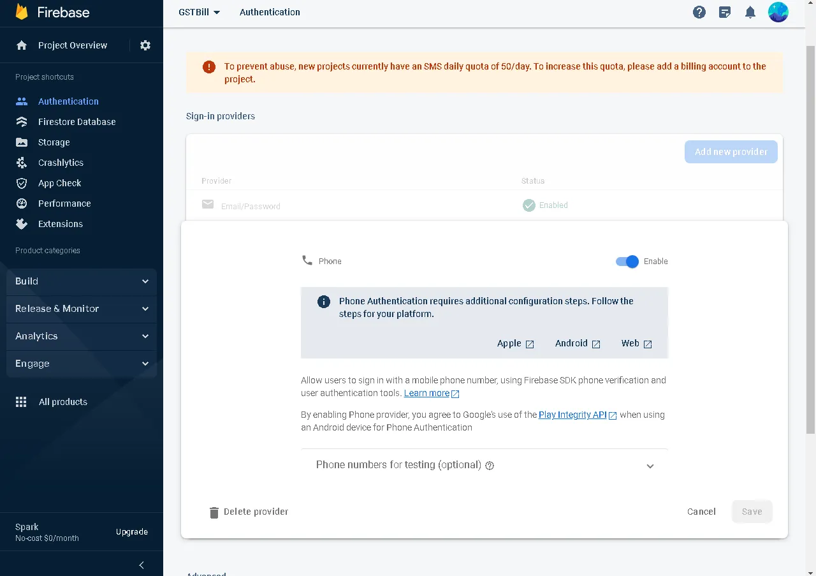
Task: Collapse the sidebar with the chevron
Action: point(142,565)
